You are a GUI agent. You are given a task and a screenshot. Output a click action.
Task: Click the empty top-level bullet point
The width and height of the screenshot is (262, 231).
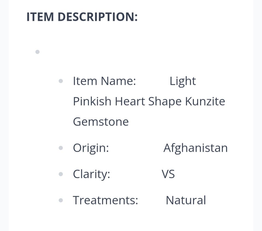point(38,52)
